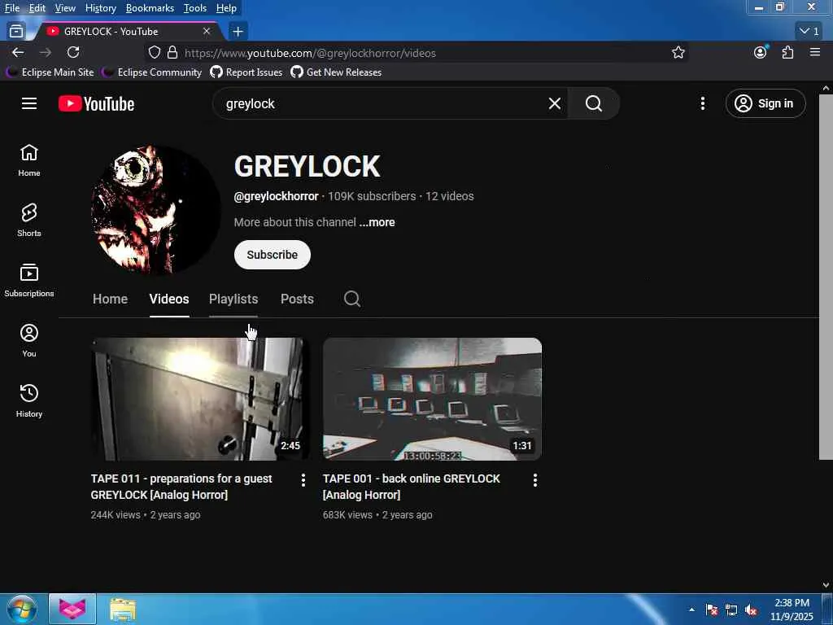Image resolution: width=833 pixels, height=625 pixels.
Task: Close the GREYLOCK - YouTube tab
Action: 207,32
